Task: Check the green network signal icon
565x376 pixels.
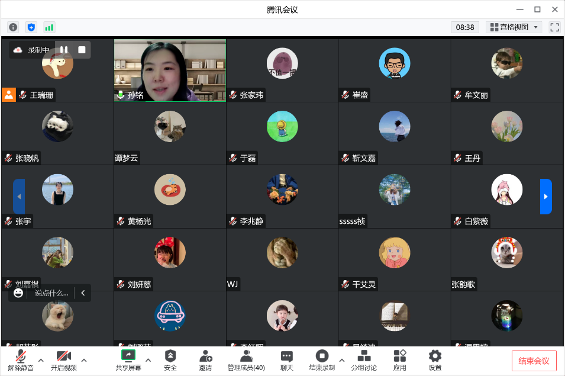Action: tap(49, 27)
